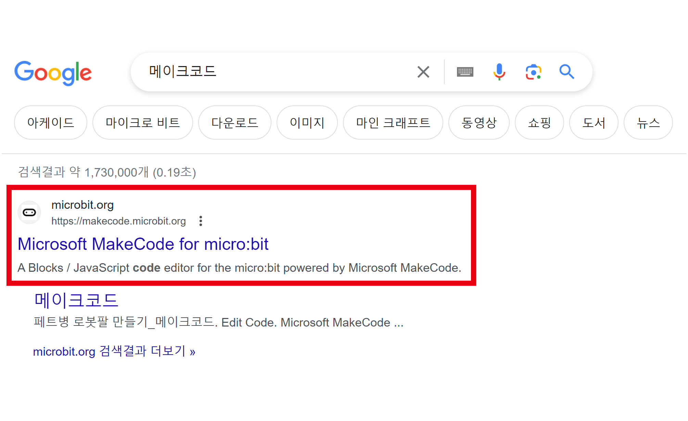Switch to 도서 results
This screenshot has height=421, width=688.
(x=594, y=123)
